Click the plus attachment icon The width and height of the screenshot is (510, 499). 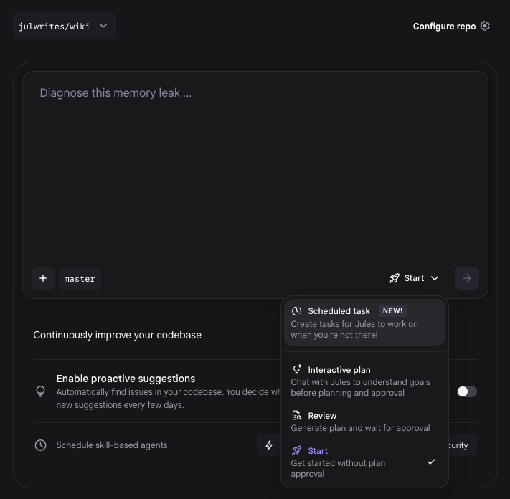[x=43, y=278]
